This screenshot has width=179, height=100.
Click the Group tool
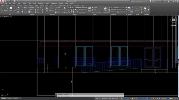tap(129, 9)
